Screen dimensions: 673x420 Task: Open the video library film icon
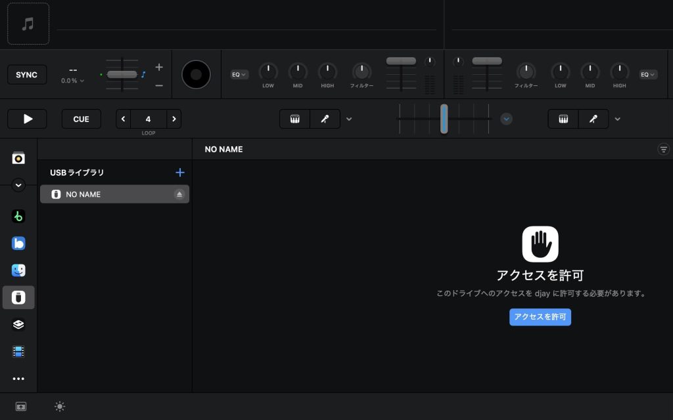(x=18, y=352)
